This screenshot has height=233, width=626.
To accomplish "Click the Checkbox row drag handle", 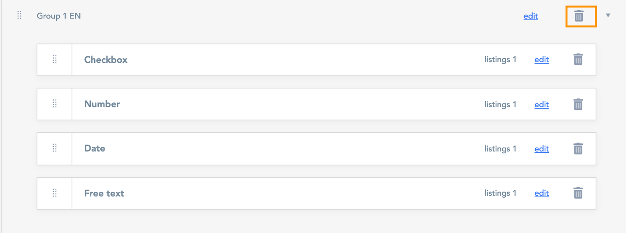I will [x=55, y=60].
